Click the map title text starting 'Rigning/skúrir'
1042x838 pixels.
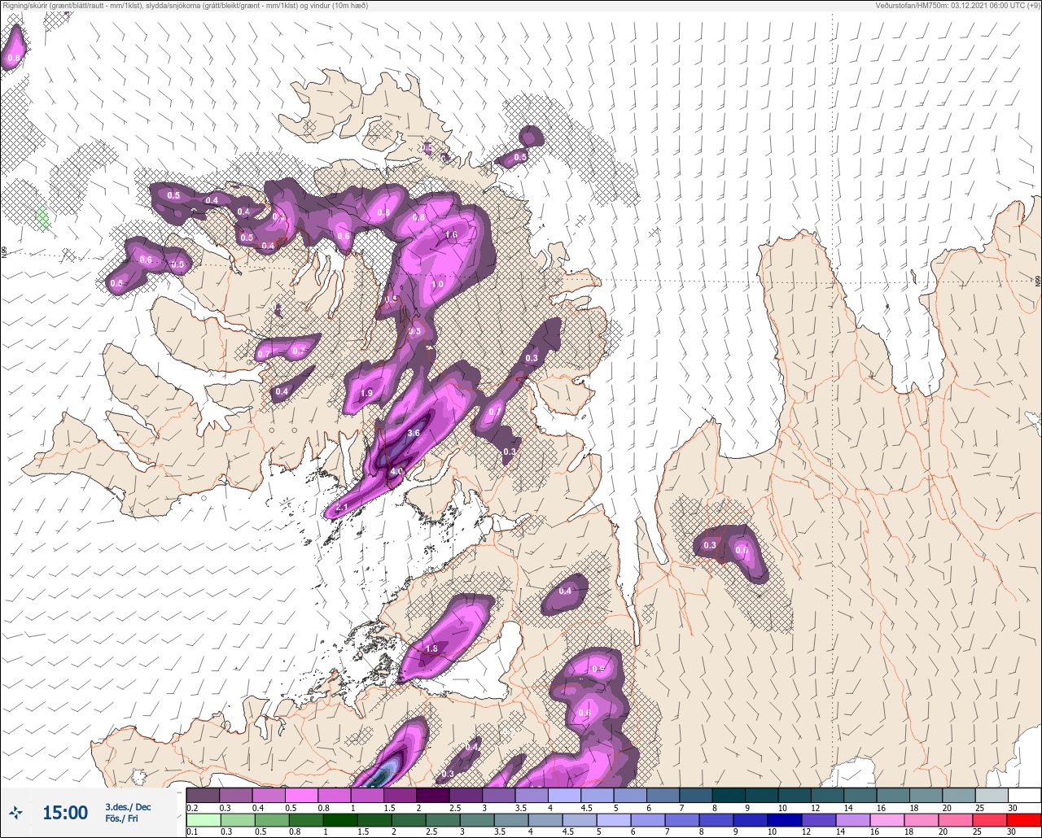point(186,6)
